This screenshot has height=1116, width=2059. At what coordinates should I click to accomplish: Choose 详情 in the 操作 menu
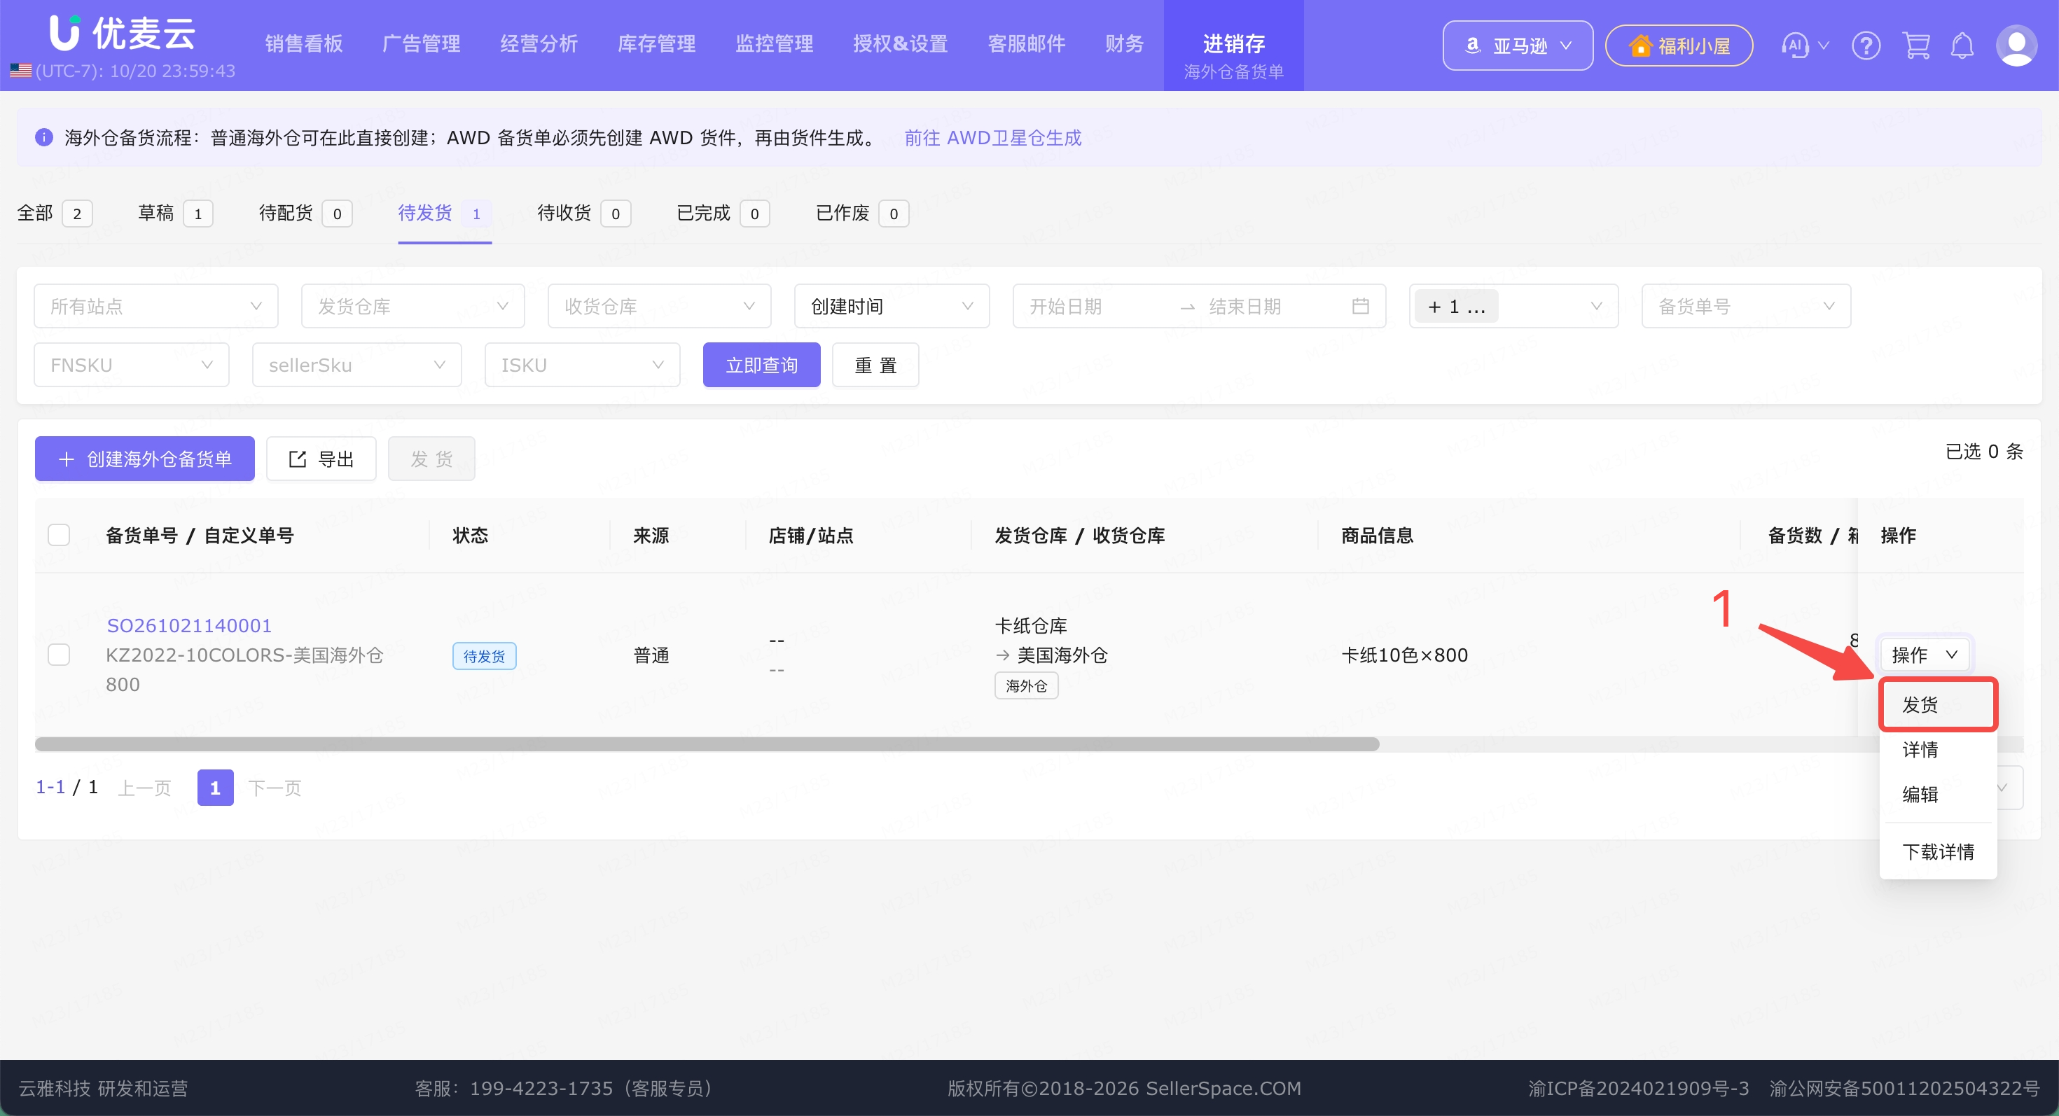1939,749
